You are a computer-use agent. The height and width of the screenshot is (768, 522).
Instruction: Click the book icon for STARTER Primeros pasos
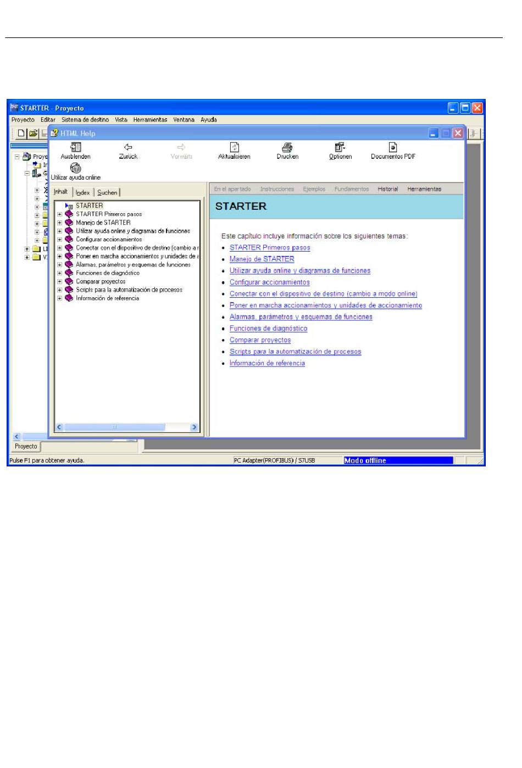point(69,214)
